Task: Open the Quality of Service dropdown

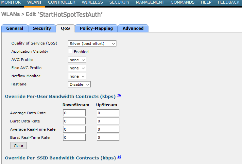Action: (92, 44)
